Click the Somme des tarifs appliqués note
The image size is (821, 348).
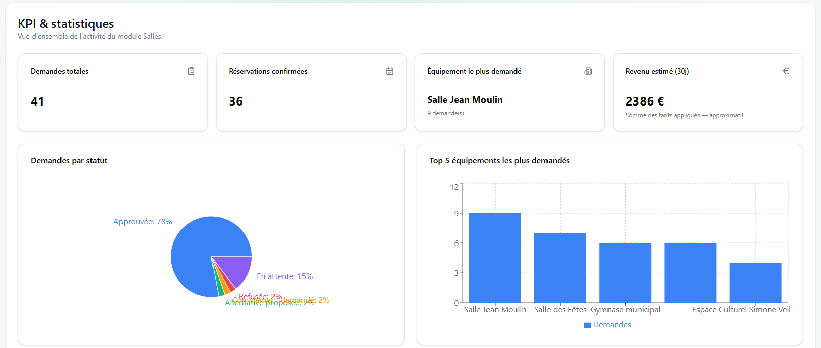(684, 115)
